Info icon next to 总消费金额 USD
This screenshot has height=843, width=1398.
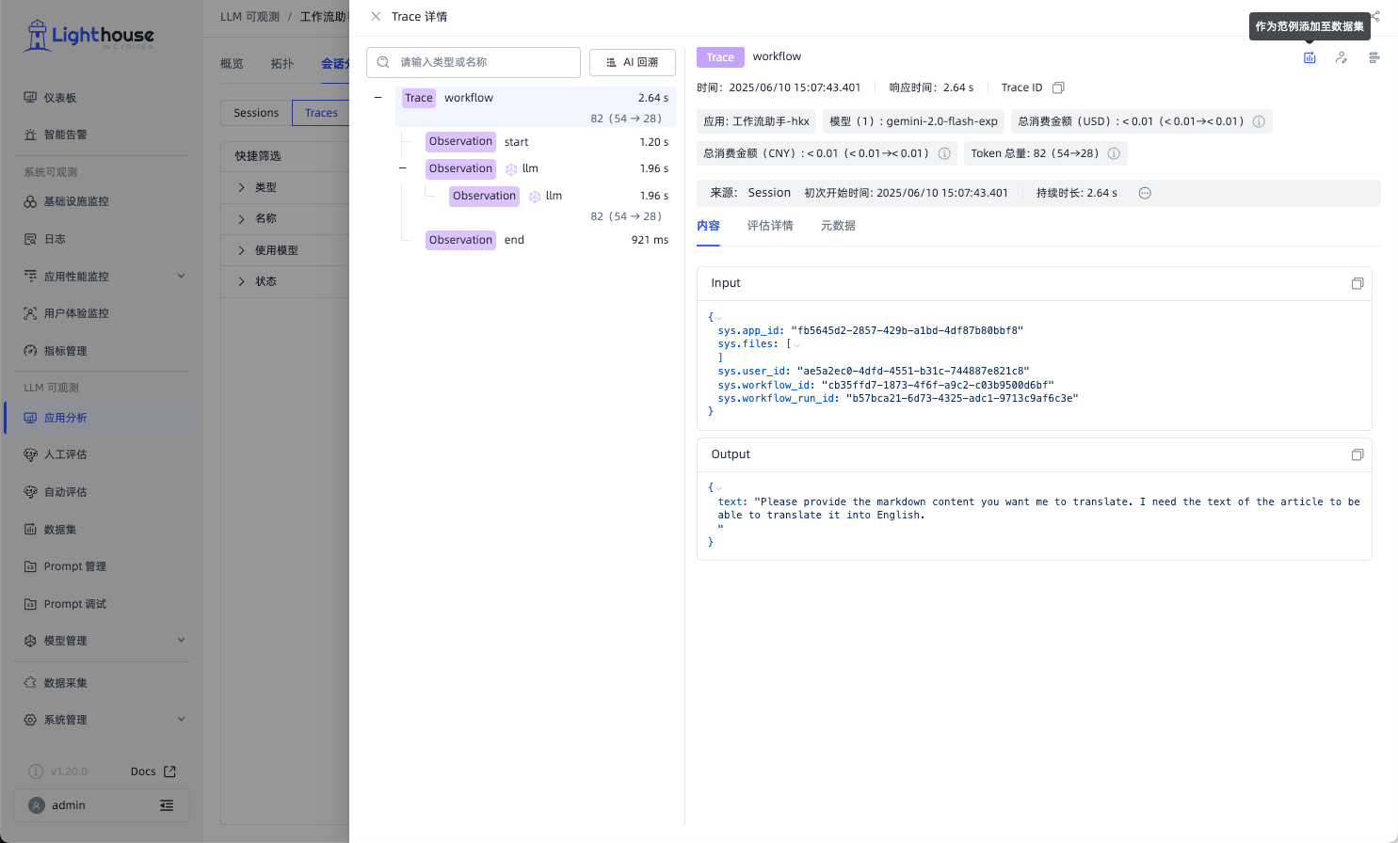(1259, 121)
